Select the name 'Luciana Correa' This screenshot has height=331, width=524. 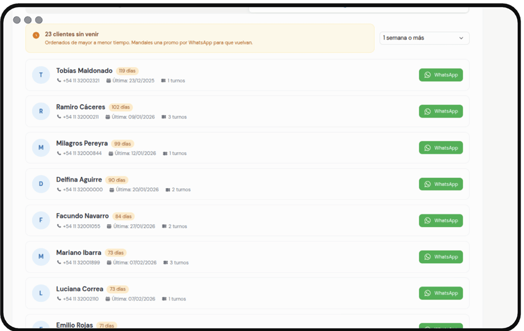(80, 289)
